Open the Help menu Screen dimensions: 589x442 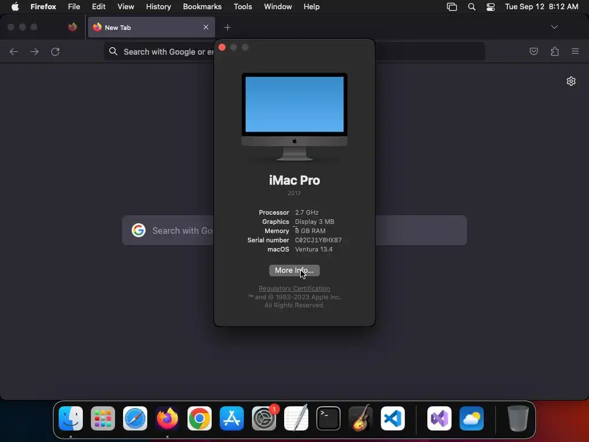pyautogui.click(x=311, y=7)
